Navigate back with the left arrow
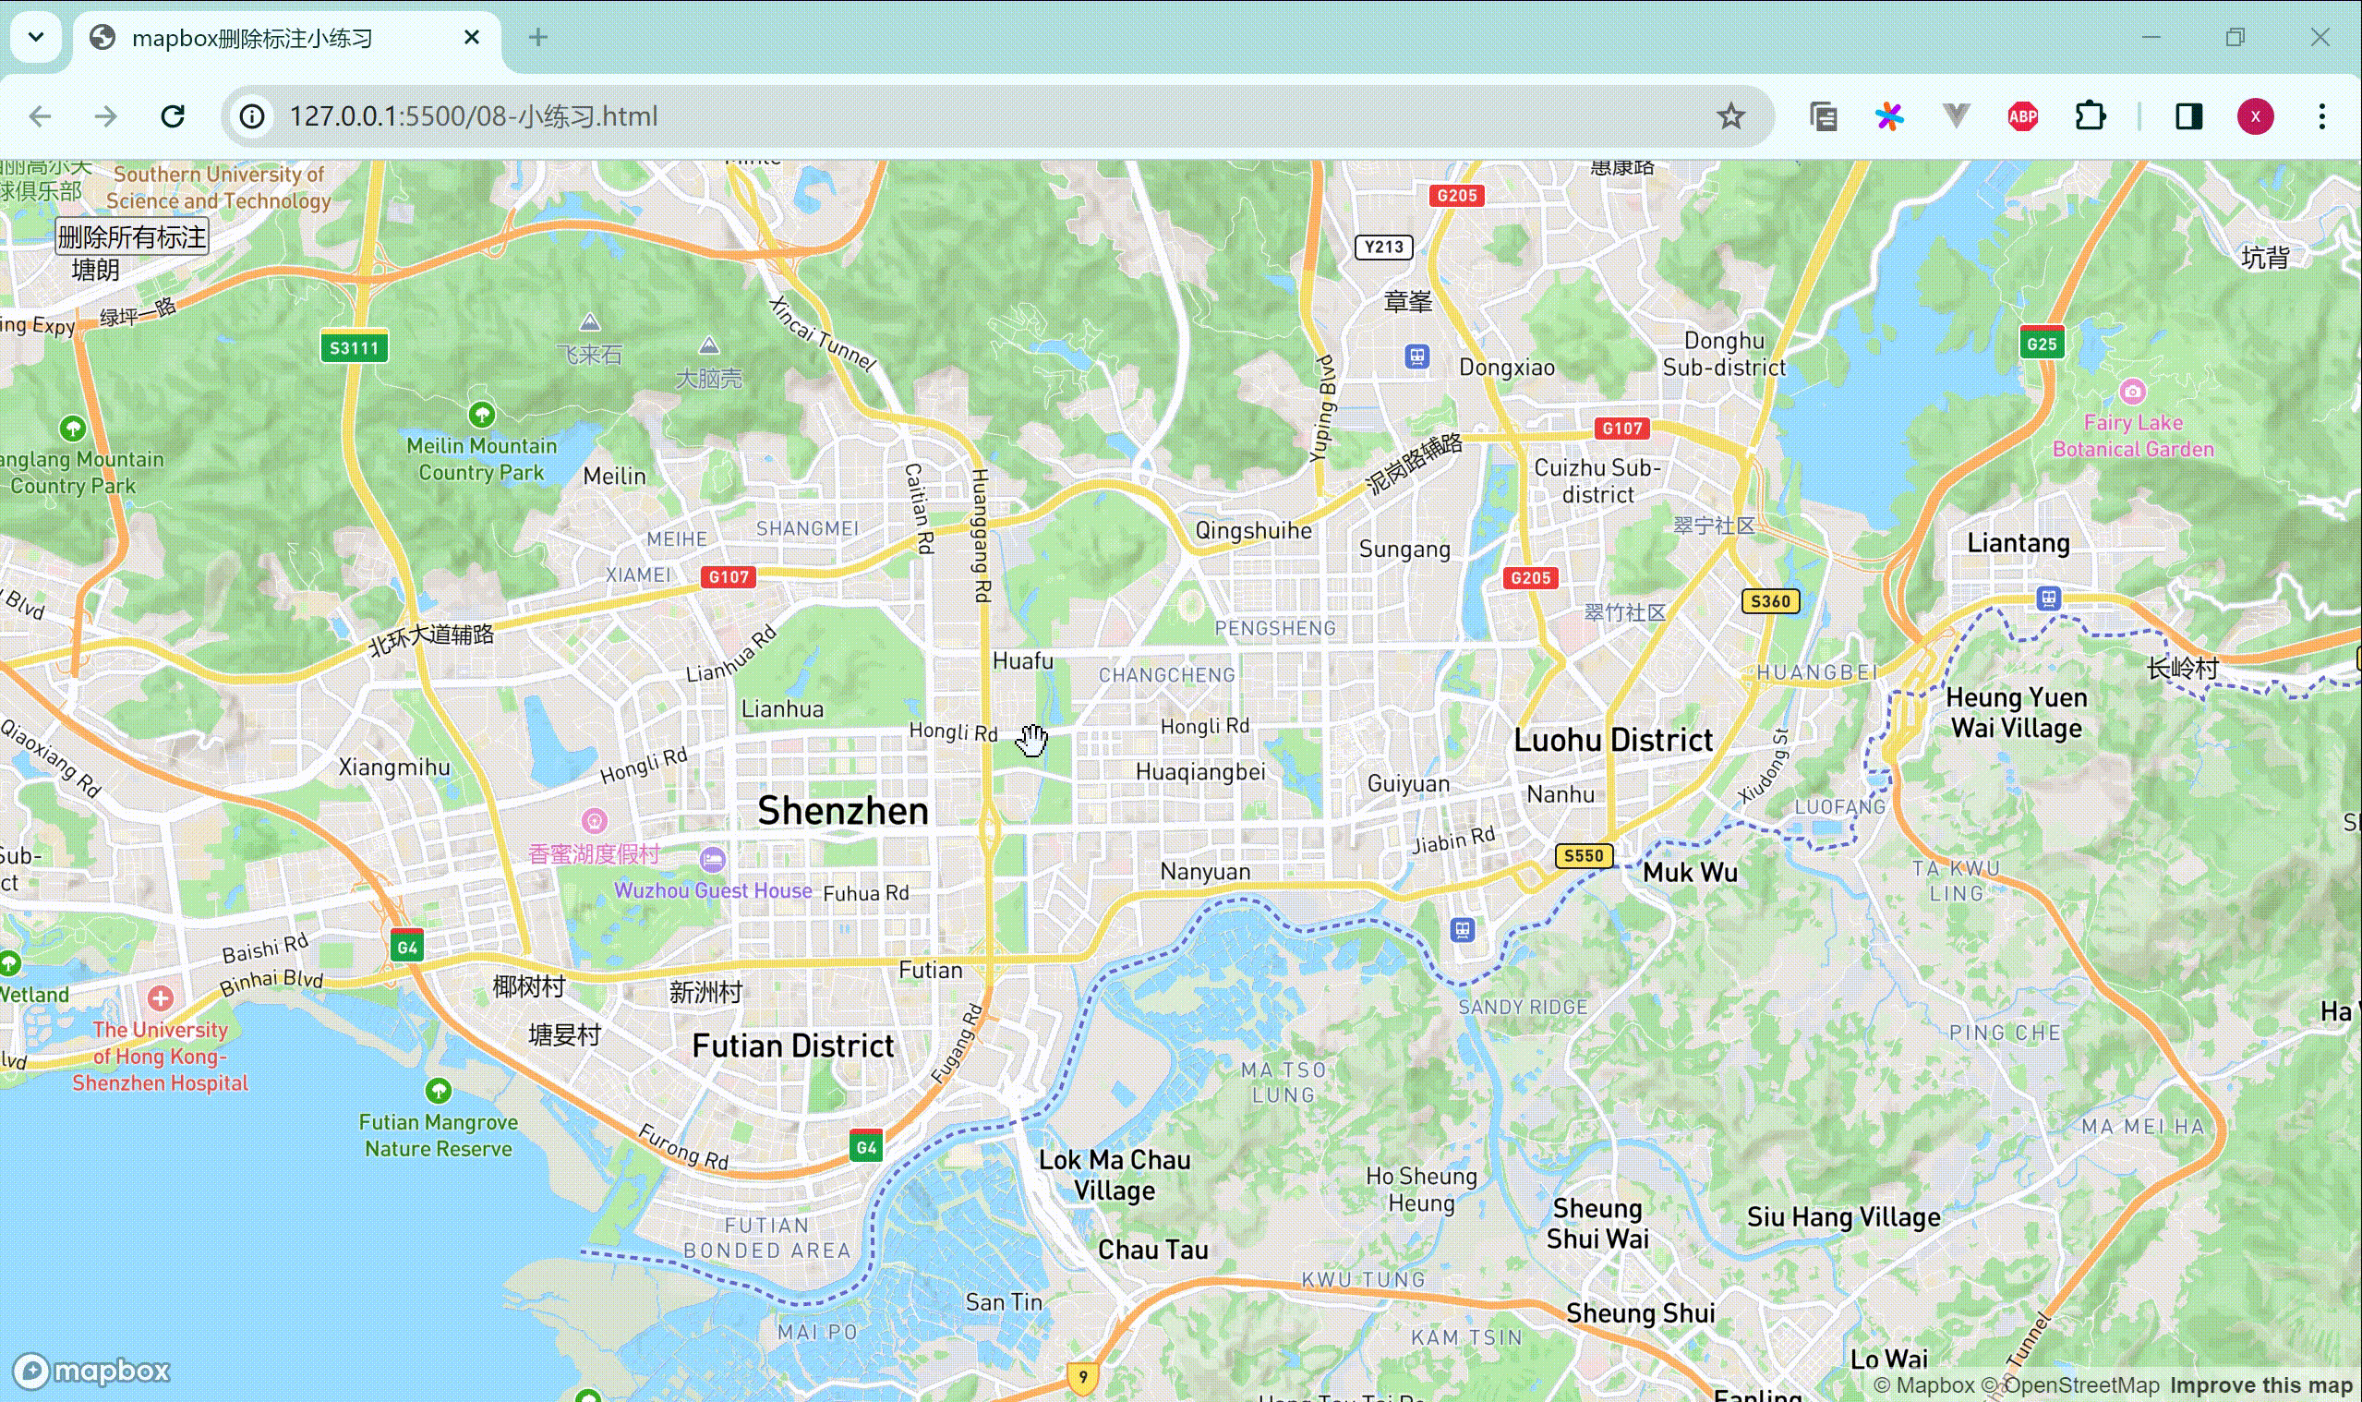Image resolution: width=2362 pixels, height=1402 pixels. (x=39, y=116)
